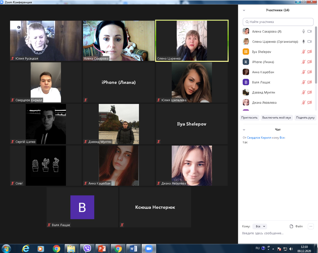Click muted microphone icon for Ilya Shelepov
The image size is (318, 253).
point(304,52)
